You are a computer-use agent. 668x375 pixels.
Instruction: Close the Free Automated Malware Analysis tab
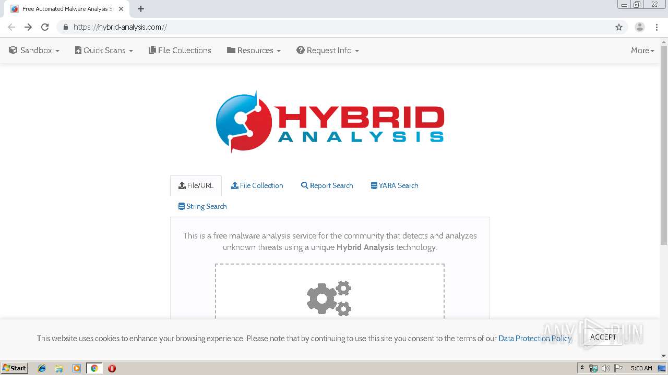(121, 9)
